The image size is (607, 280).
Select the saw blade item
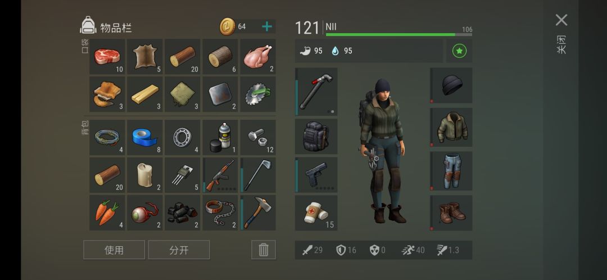[258, 94]
